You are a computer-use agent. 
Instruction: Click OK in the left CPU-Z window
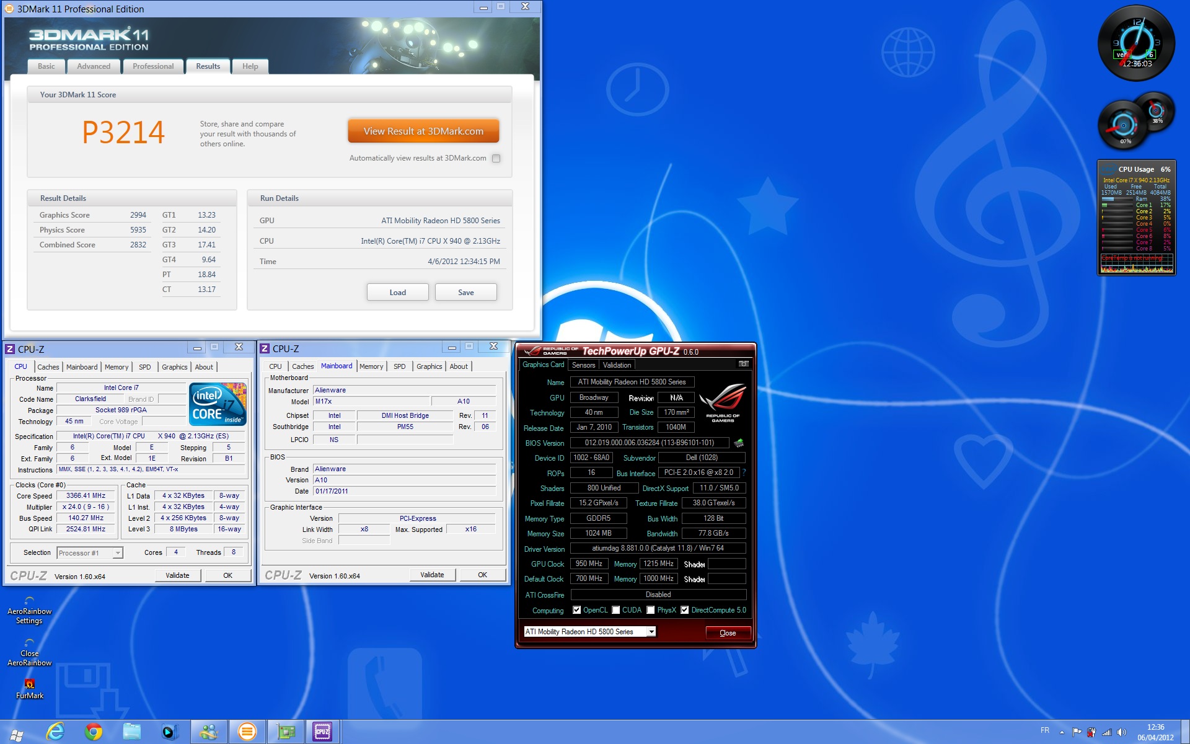point(227,575)
